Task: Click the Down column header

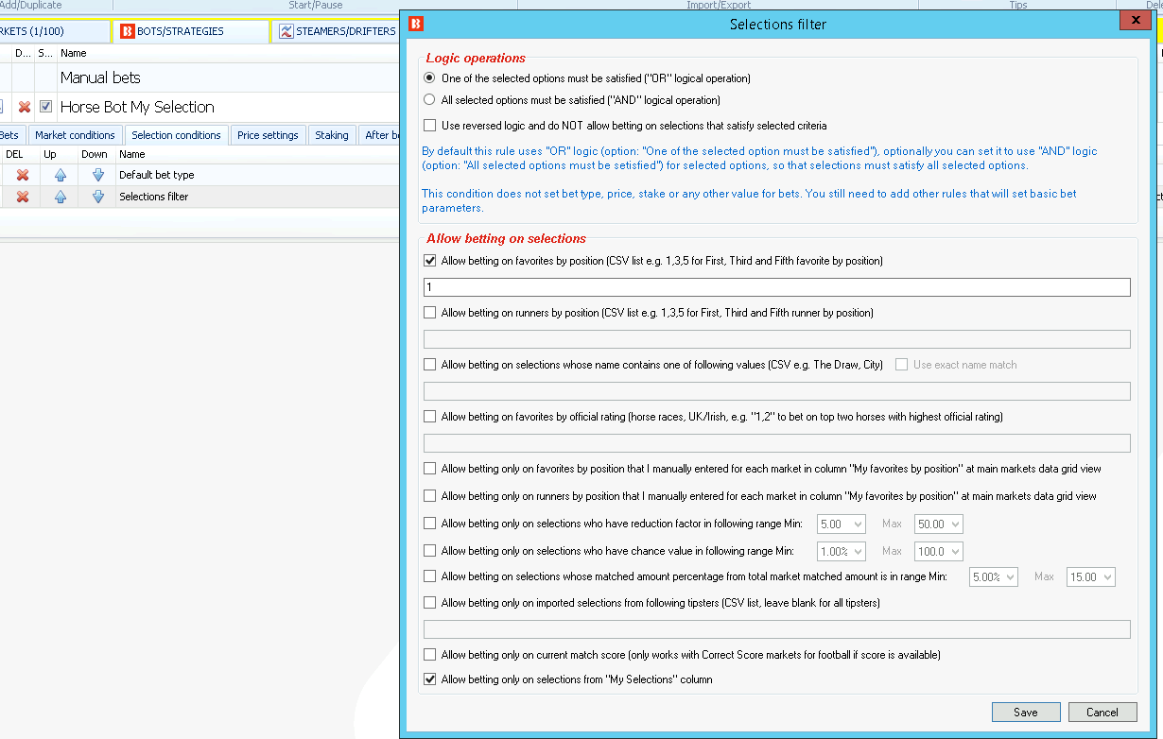Action: pos(95,154)
